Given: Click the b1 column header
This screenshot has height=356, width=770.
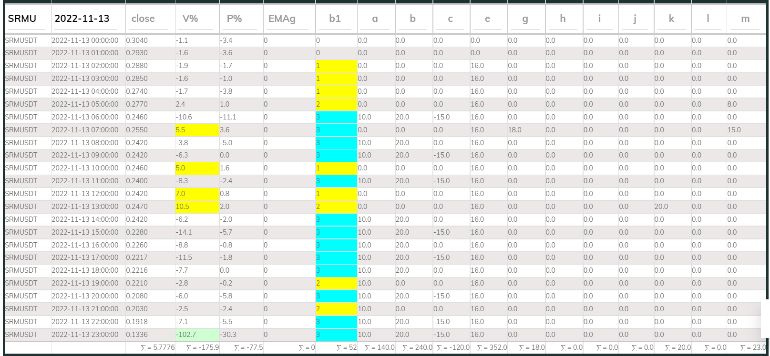Looking at the screenshot, I should click(x=335, y=19).
